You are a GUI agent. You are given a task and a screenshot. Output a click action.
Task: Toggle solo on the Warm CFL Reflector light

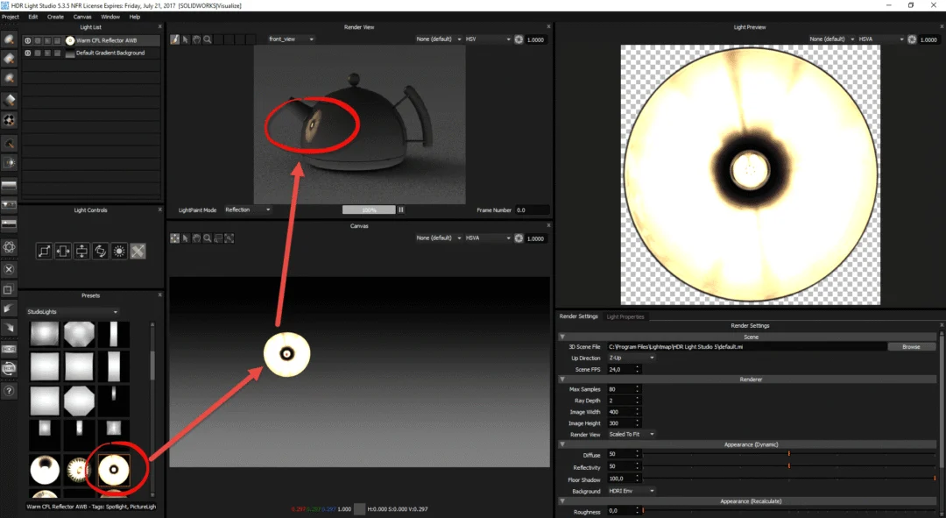click(39, 39)
